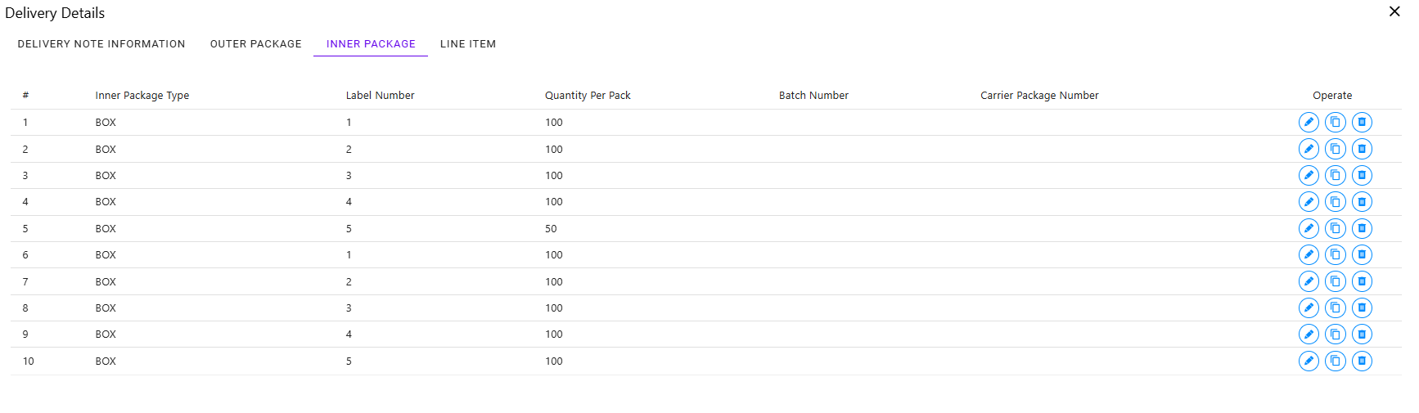
Task: Close the Delivery Details dialog
Action: 1394,11
